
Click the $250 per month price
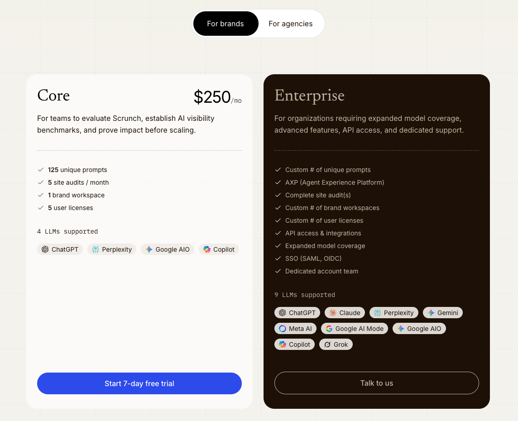217,97
